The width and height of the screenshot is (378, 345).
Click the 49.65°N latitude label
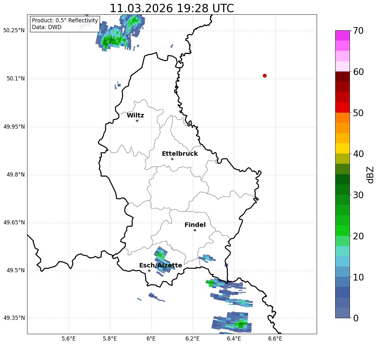14,222
